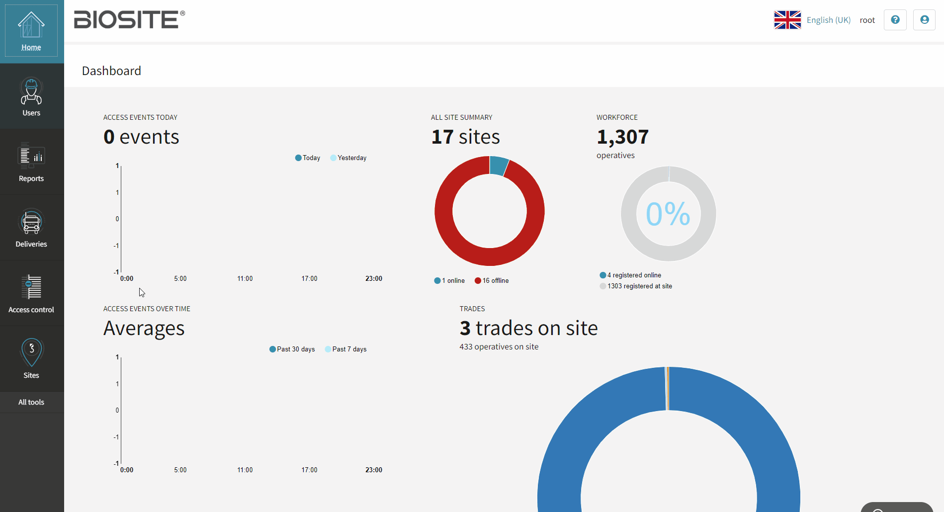
Task: Click the UK flag icon
Action: 787,20
